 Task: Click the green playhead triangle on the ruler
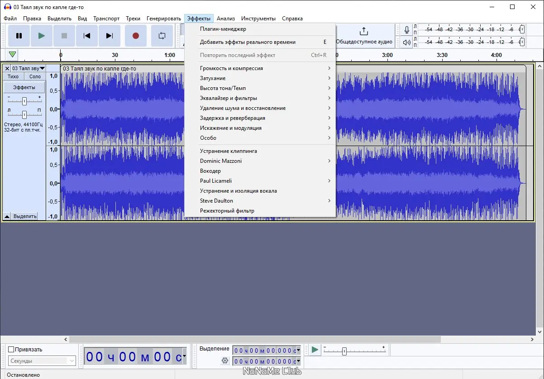point(13,55)
